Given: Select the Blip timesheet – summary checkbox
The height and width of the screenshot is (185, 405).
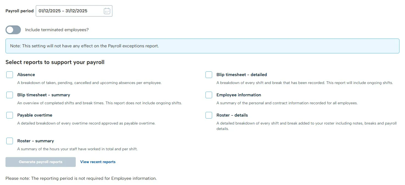Looking at the screenshot, I should pyautogui.click(x=10, y=95).
